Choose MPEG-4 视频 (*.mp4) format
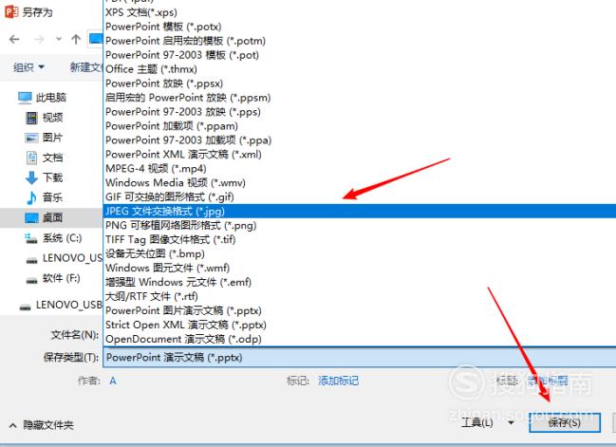 click(x=360, y=168)
